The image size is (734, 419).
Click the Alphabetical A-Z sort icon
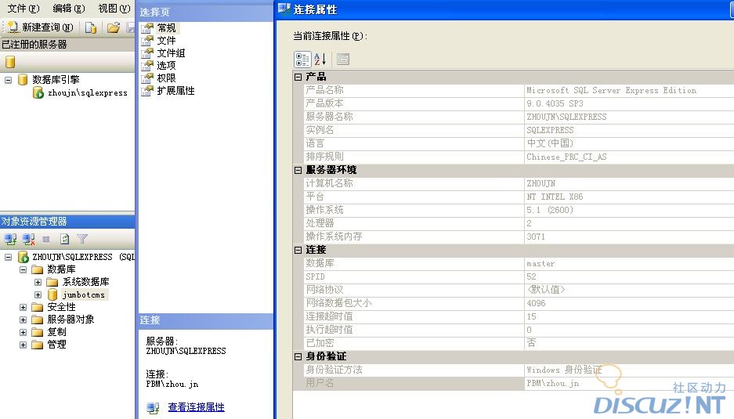tap(320, 60)
